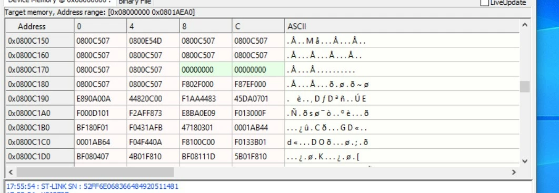Select the cell containing F802F000
This screenshot has width=559, height=193.
[206, 84]
